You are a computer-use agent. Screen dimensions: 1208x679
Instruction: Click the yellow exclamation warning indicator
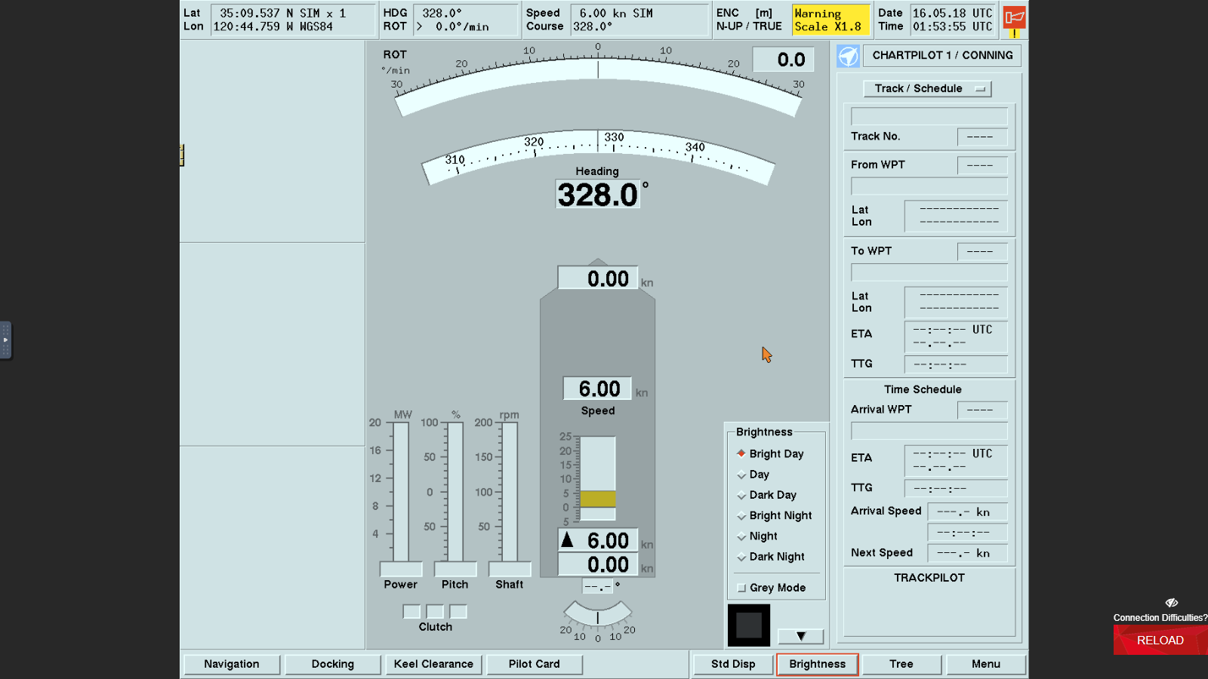(x=1014, y=34)
